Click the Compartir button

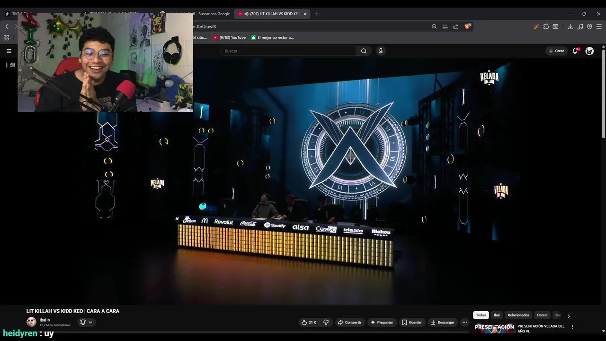pos(349,322)
